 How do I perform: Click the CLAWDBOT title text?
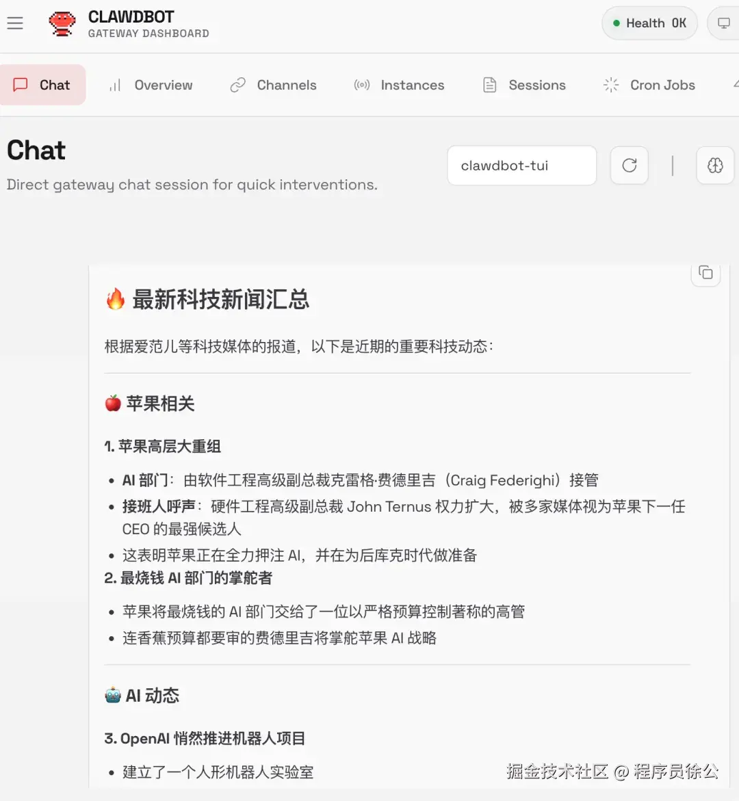pyautogui.click(x=131, y=17)
